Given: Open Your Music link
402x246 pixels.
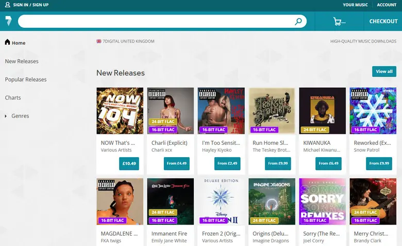Looking at the screenshot, I should pyautogui.click(x=355, y=5).
